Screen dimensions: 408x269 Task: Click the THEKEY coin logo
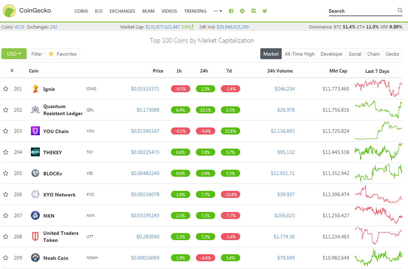point(36,152)
